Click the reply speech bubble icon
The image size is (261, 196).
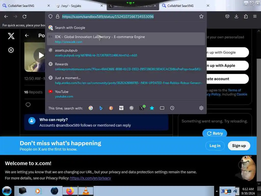28,105
